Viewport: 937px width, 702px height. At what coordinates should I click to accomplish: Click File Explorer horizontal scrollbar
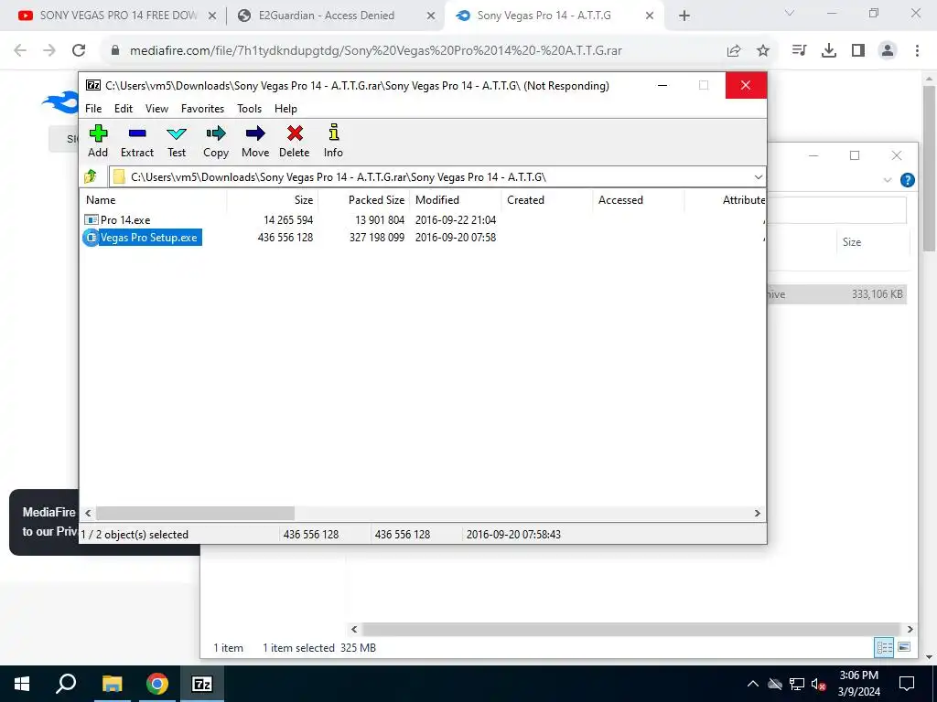tap(631, 629)
